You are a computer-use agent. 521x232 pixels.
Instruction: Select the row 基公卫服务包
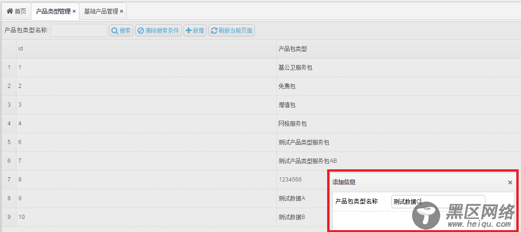click(260, 68)
